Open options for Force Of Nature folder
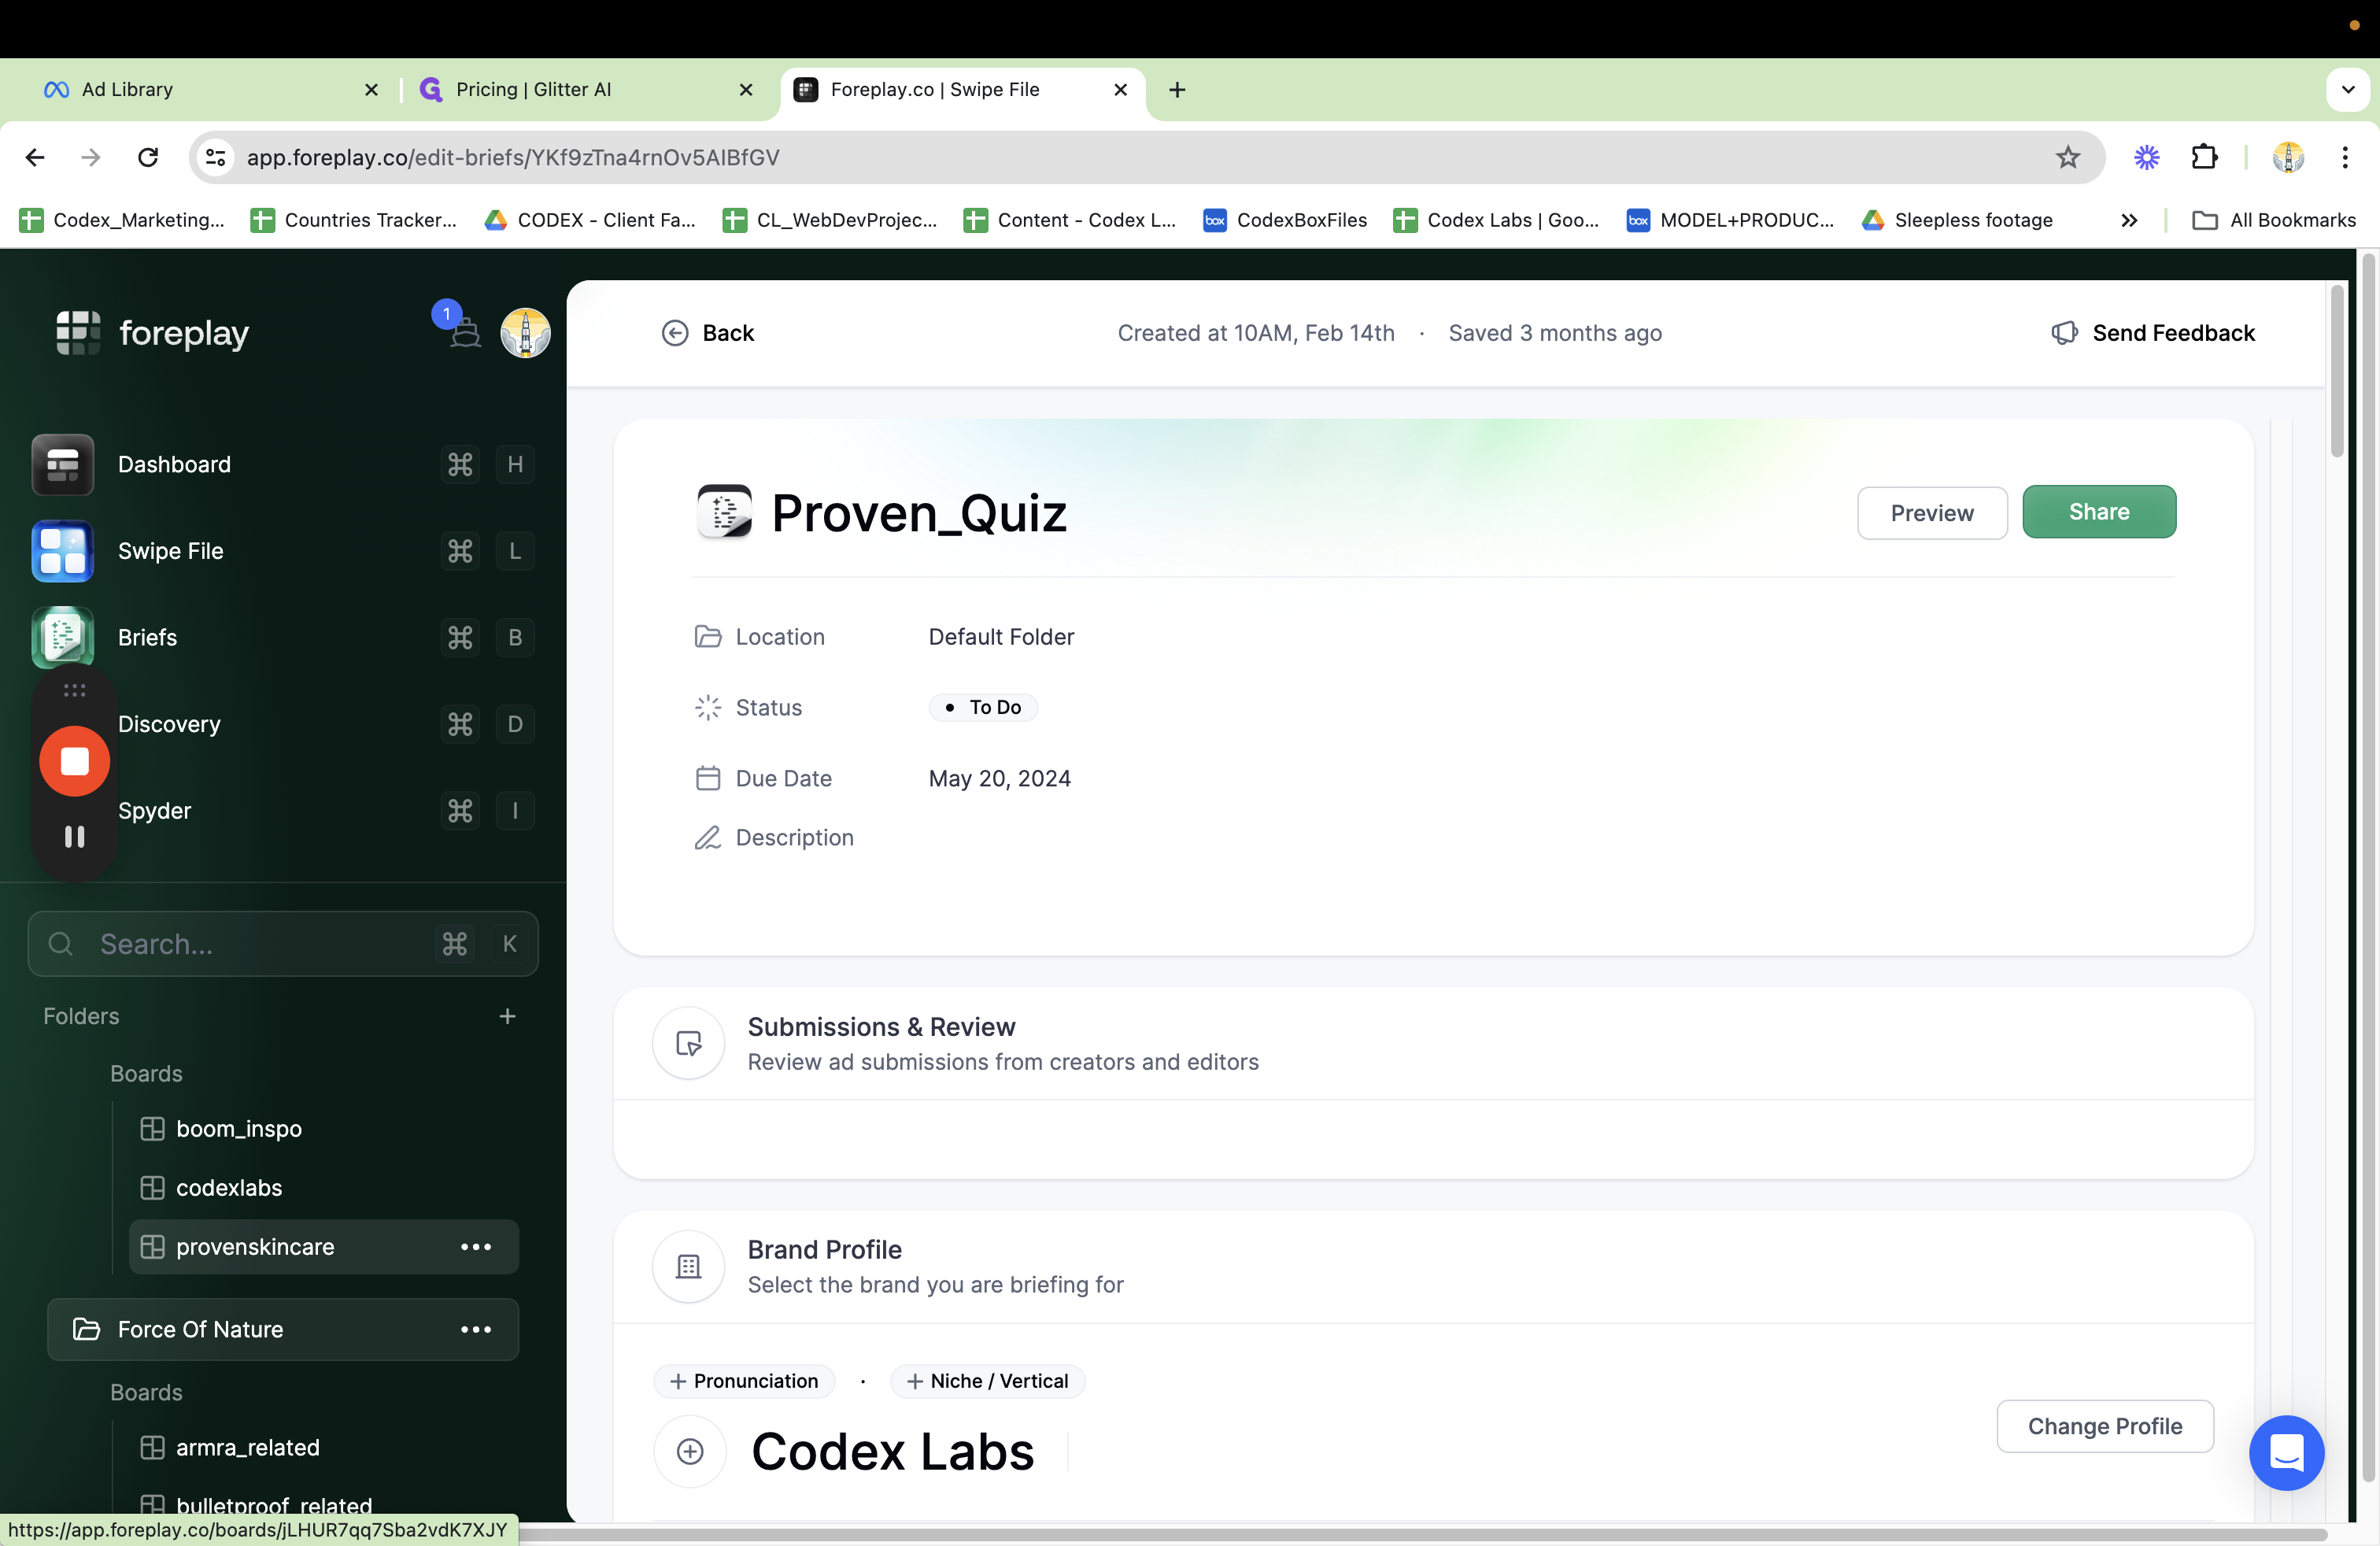The height and width of the screenshot is (1546, 2380). coord(476,1329)
